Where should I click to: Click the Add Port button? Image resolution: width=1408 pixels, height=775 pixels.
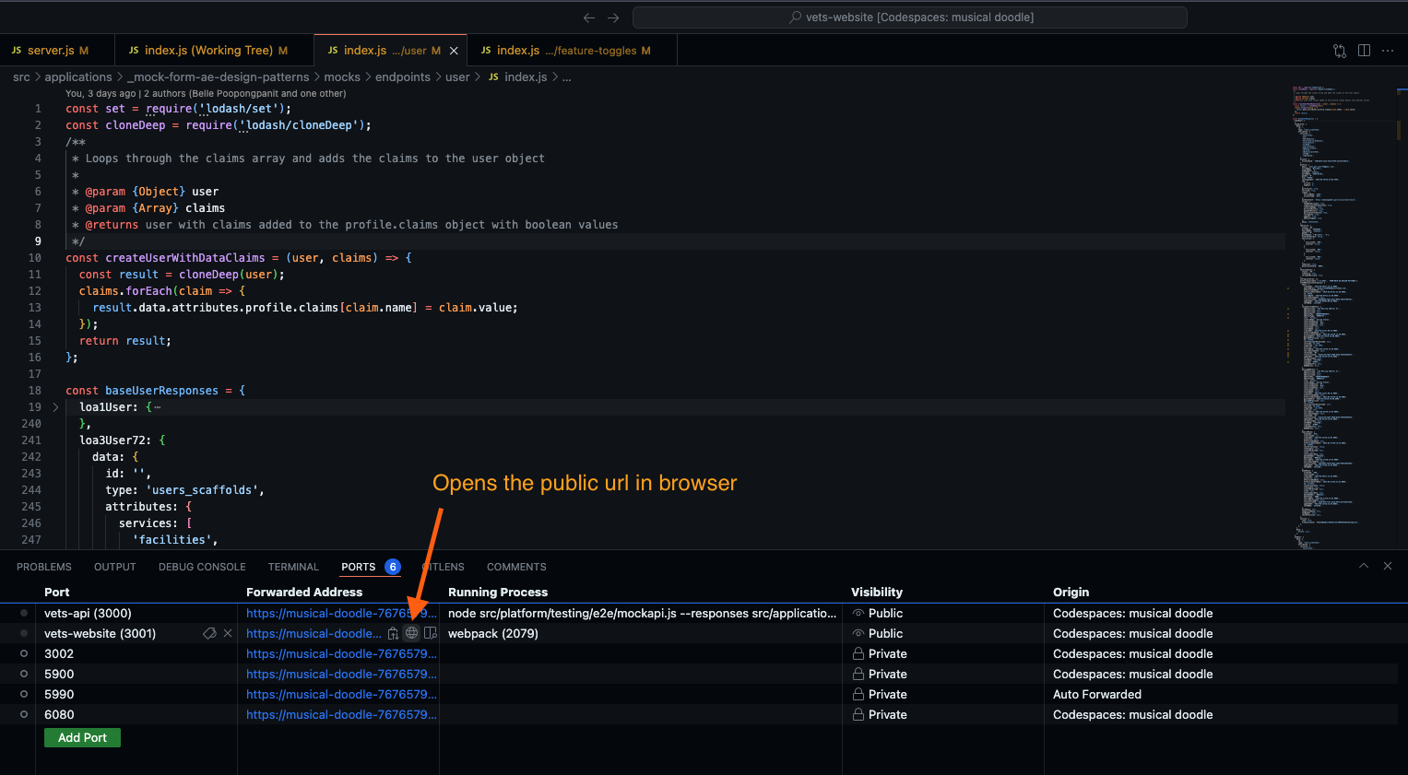pyautogui.click(x=82, y=737)
